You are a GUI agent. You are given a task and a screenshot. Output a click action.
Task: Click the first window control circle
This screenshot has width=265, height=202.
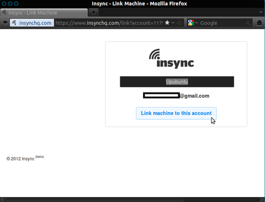[x=4, y=3]
